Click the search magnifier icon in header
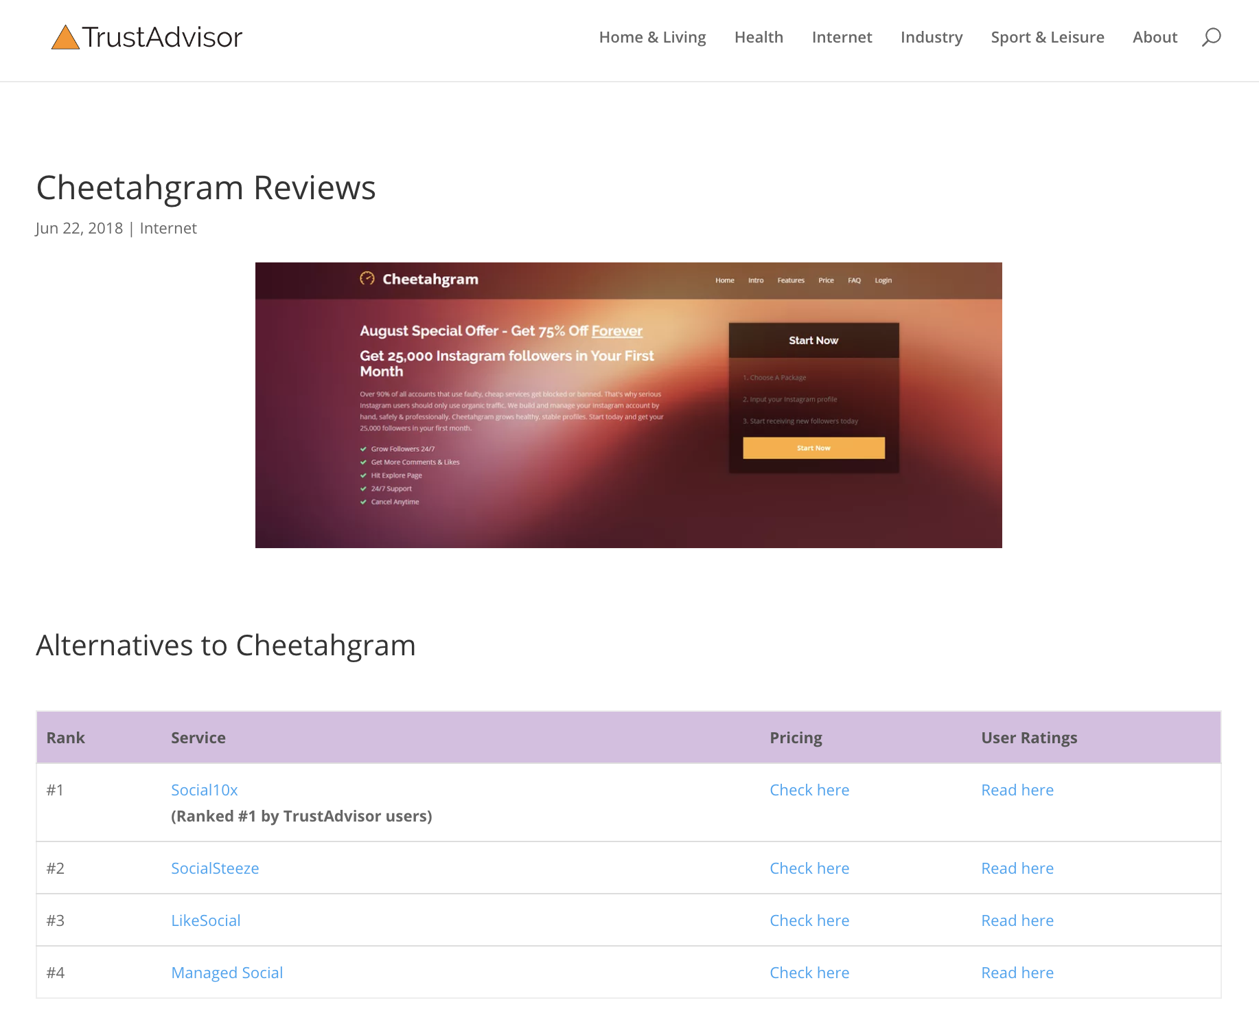 (1211, 37)
